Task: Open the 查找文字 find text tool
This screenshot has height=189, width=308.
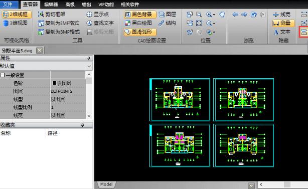Action: pos(100,23)
